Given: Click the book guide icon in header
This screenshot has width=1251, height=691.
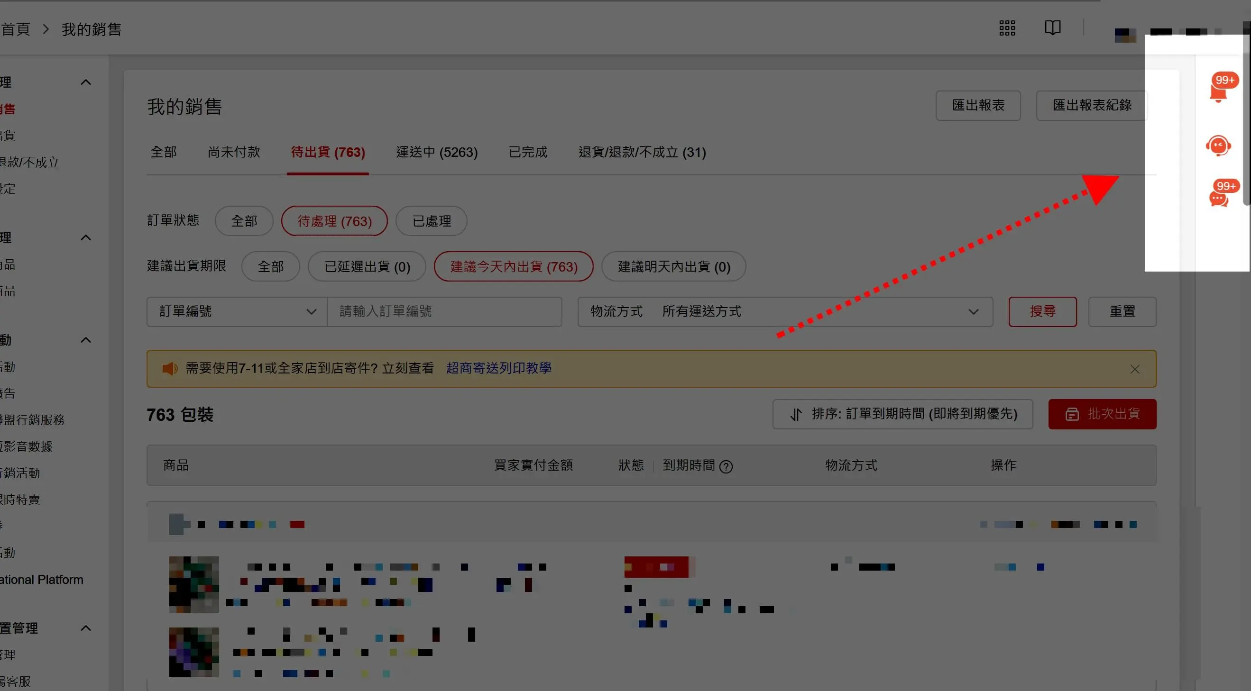Looking at the screenshot, I should (1052, 27).
